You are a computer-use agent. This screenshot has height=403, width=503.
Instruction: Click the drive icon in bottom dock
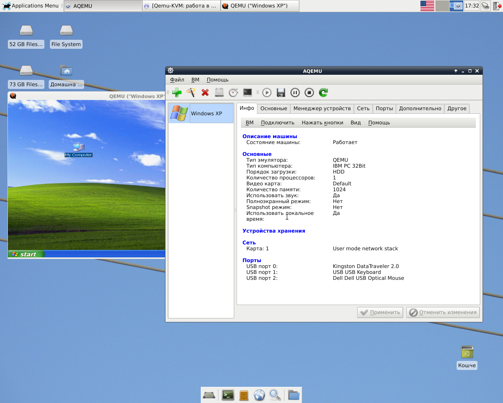tap(209, 395)
